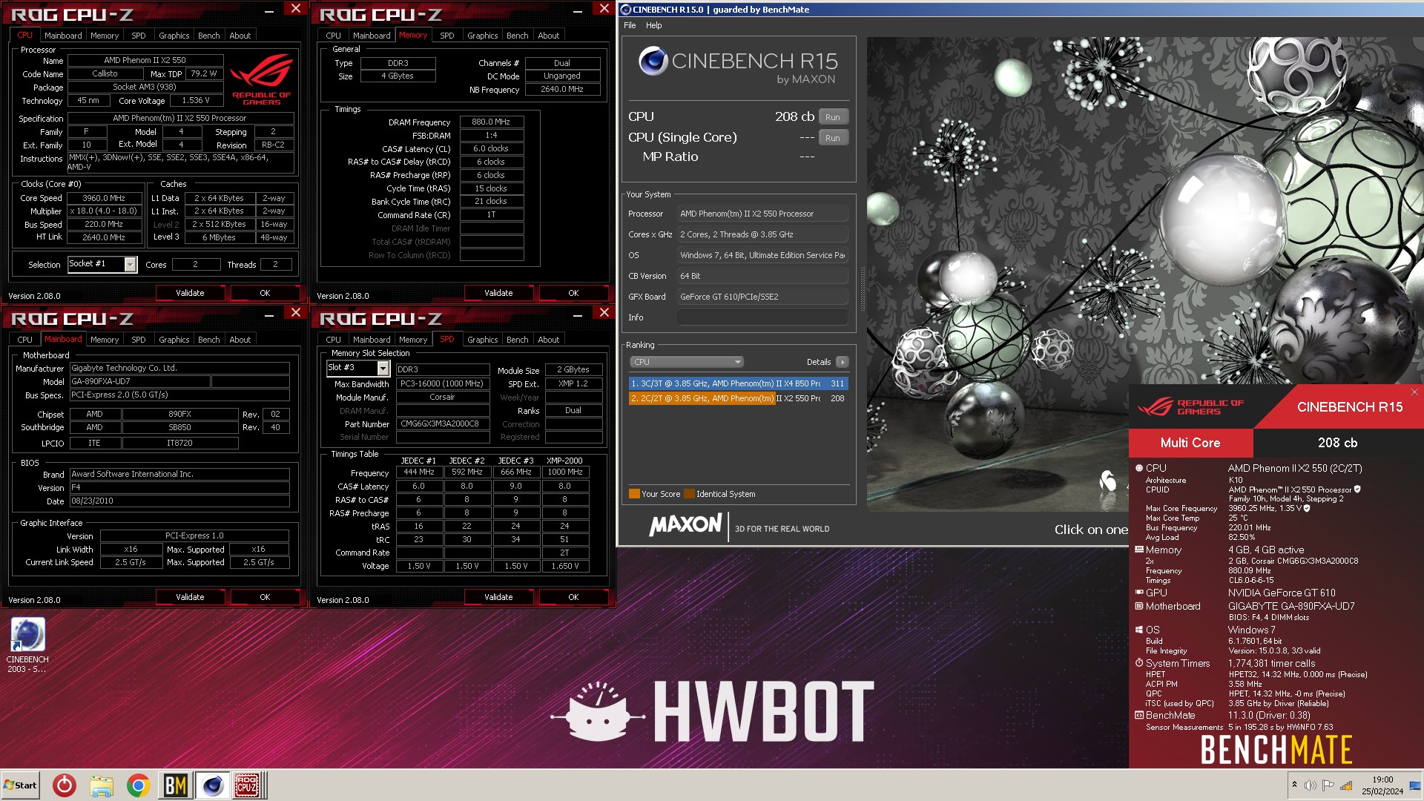Open the File menu in Cinebench
The height and width of the screenshot is (801, 1424).
(630, 25)
